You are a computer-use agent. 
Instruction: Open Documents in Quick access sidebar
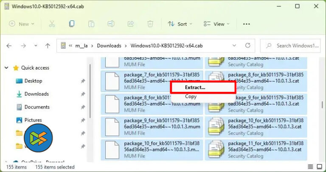tap(37, 107)
